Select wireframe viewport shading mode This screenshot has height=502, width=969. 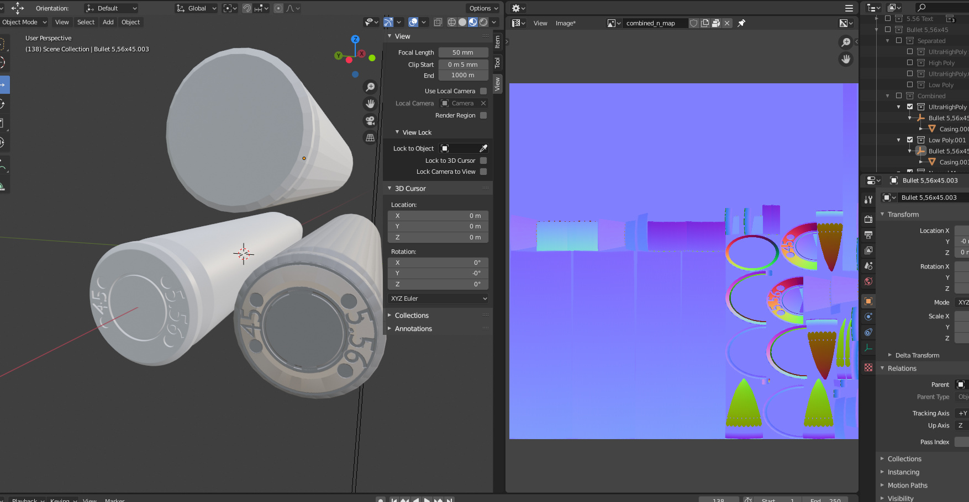pyautogui.click(x=451, y=22)
